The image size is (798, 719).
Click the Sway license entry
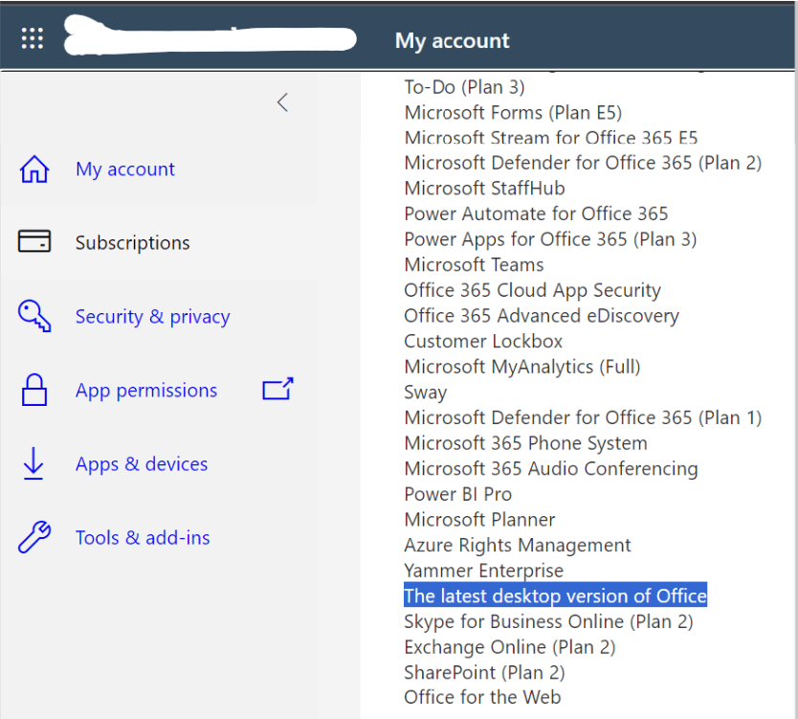pos(426,393)
